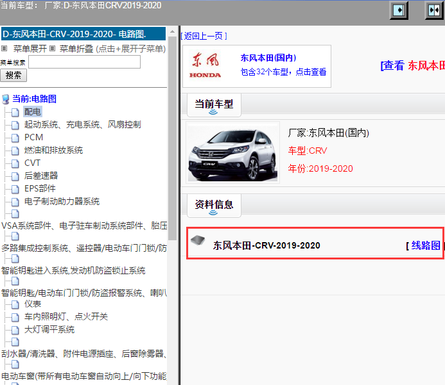The width and height of the screenshot is (445, 385).
Task: Click the 菜单折叠 collapse icon
Action: coord(52,49)
